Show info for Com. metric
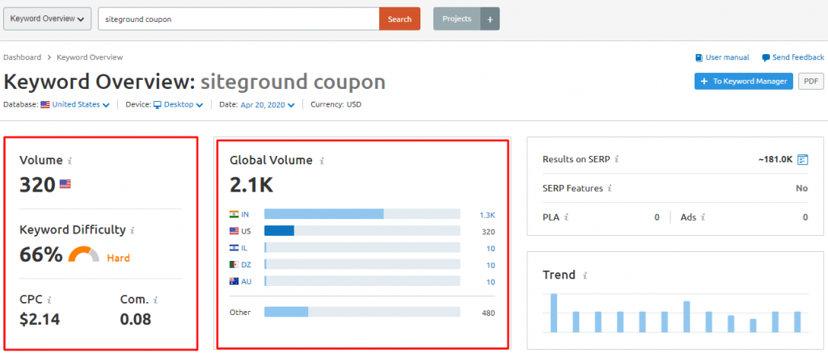 (x=156, y=300)
